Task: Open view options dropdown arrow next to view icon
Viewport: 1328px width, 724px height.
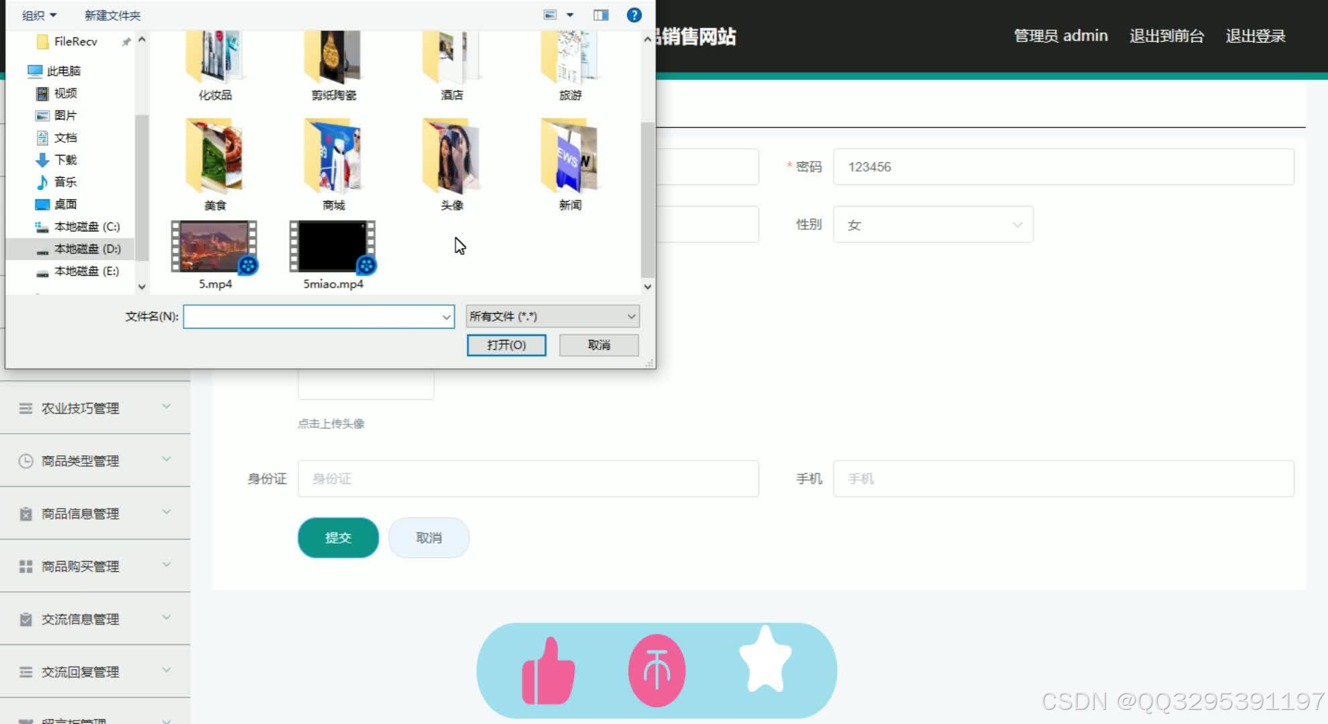Action: [x=570, y=15]
